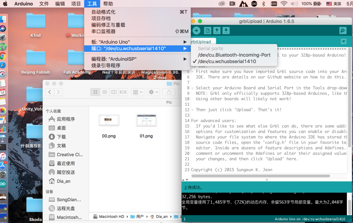Click the Finder share button
353x223 pixels.
(x=169, y=92)
